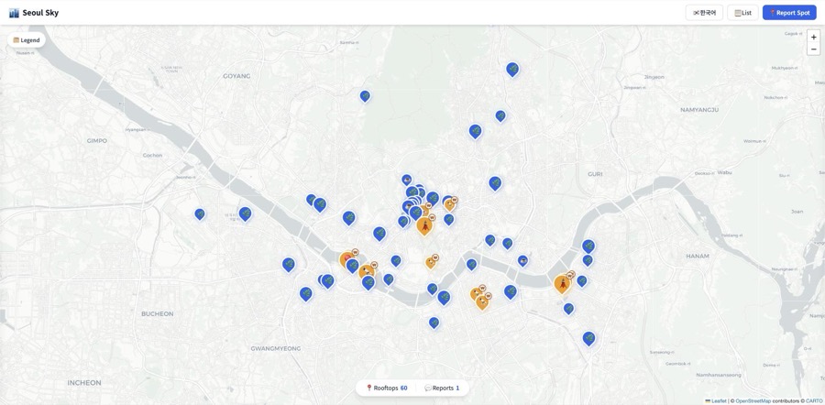The image size is (825, 405).
Task: Select the westernmost blue rooftop marker
Action: [200, 214]
